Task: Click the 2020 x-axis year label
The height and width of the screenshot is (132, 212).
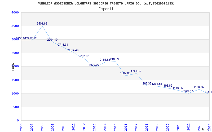Action: click(168, 127)
